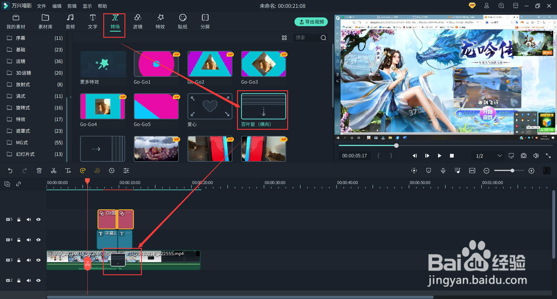The height and width of the screenshot is (299, 557).
Task: Open the 编辑 menu
Action: point(57,6)
